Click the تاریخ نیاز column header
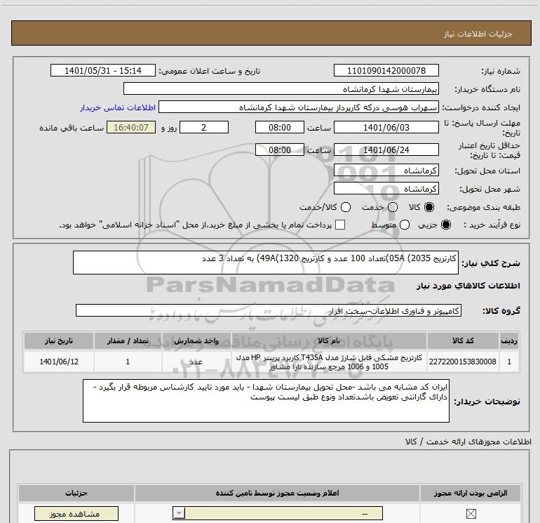This screenshot has width=540, height=523. [x=59, y=340]
